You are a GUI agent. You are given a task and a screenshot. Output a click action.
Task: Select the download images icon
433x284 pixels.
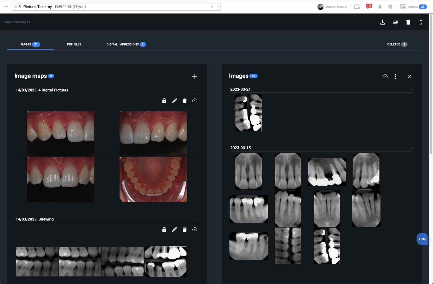click(x=383, y=22)
